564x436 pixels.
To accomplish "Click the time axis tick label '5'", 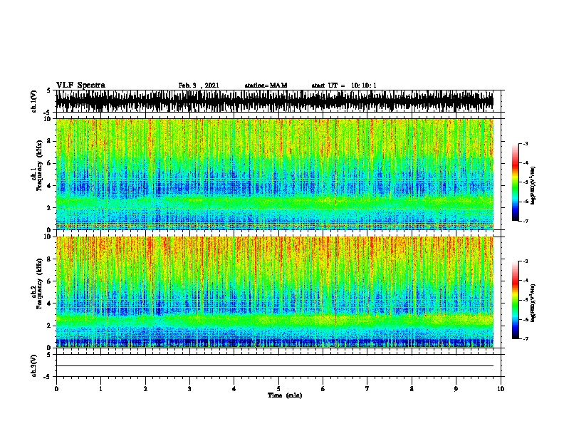I will [278, 388].
